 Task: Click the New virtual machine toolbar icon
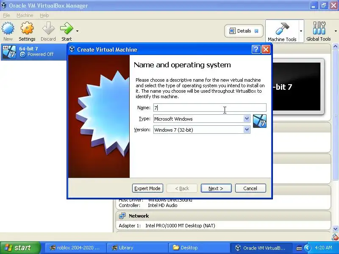[8, 28]
